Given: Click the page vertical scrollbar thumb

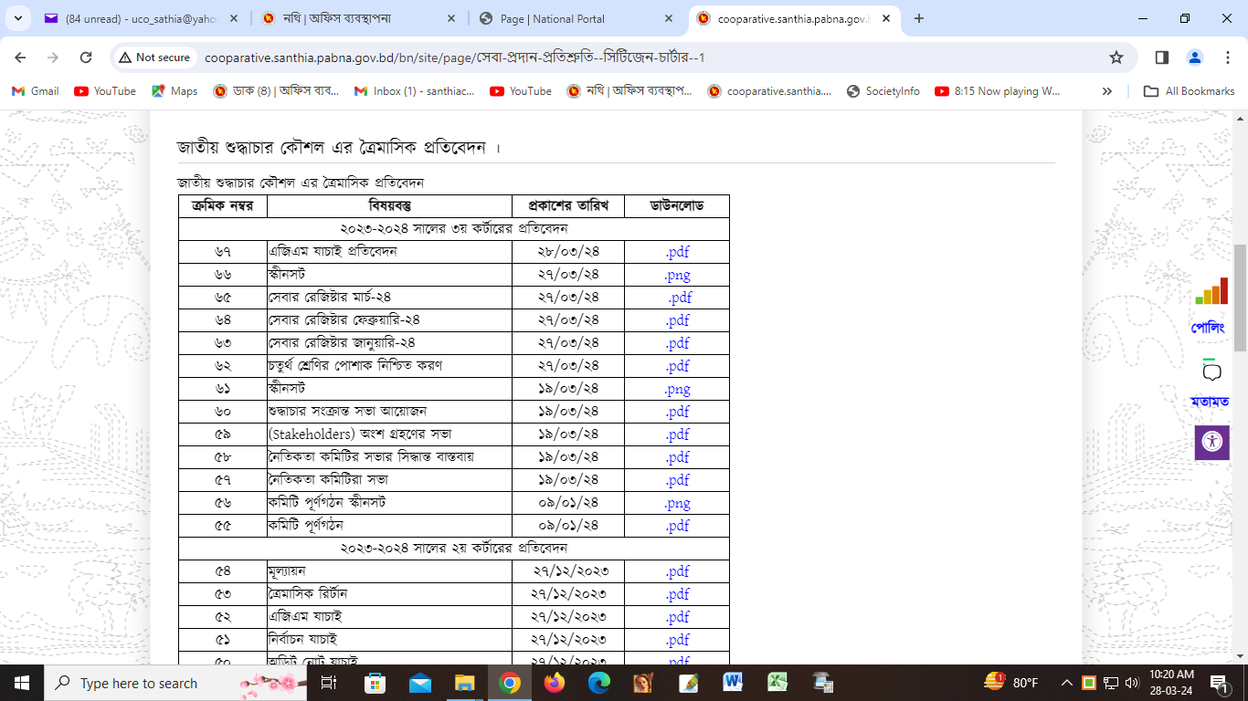Looking at the screenshot, I should click(1240, 298).
